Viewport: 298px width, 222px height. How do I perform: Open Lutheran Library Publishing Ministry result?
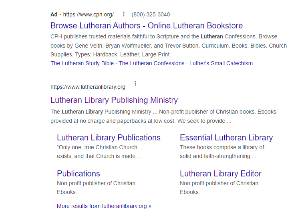114,100
